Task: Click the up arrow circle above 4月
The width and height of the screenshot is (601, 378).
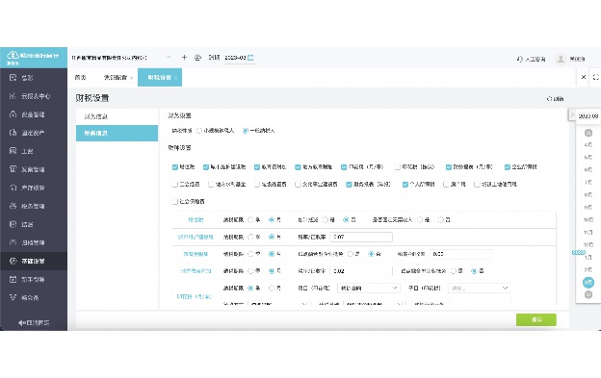Action: click(588, 133)
